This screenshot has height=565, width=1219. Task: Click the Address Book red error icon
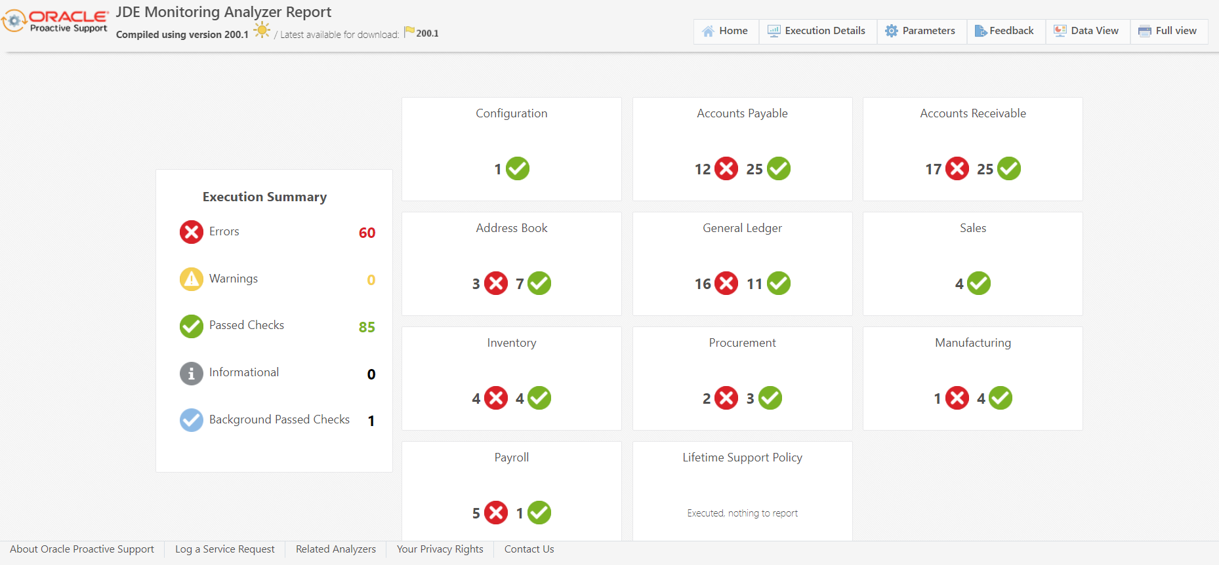[x=496, y=283]
